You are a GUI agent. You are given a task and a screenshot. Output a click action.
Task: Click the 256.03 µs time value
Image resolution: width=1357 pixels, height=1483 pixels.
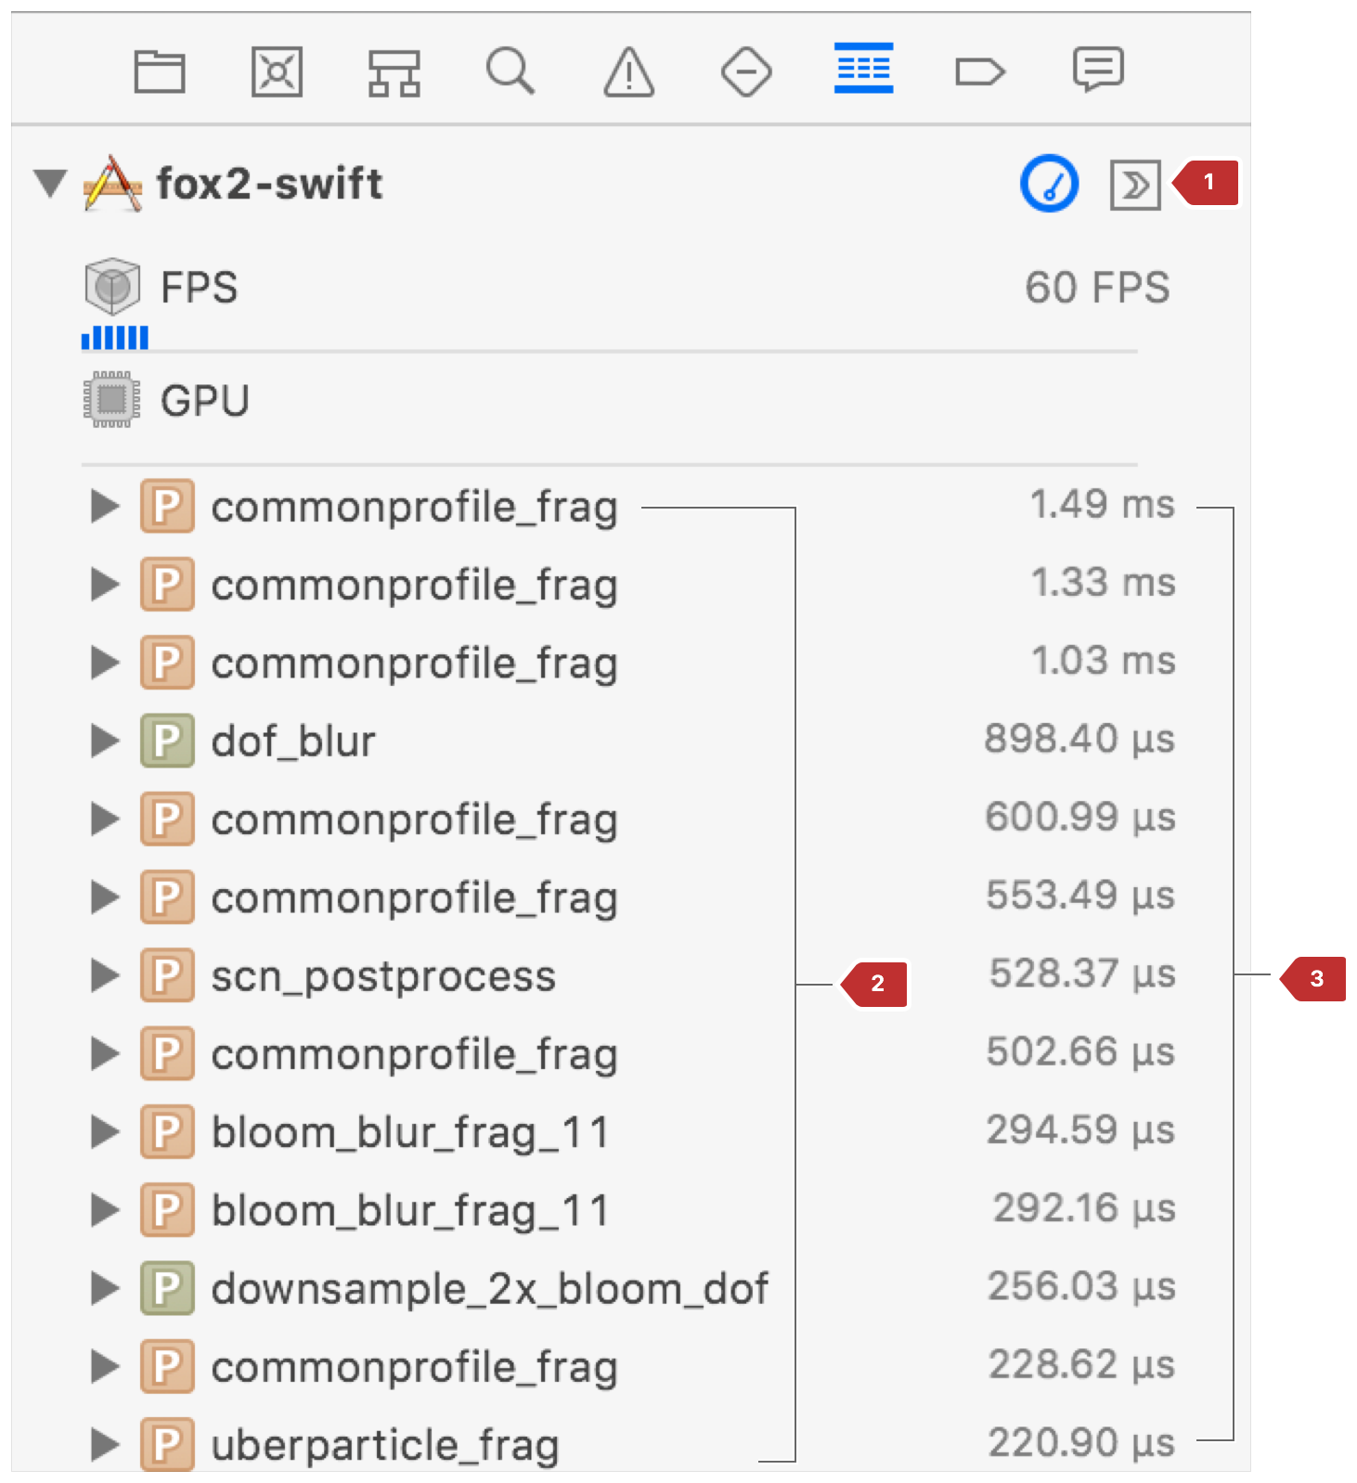[1081, 1286]
